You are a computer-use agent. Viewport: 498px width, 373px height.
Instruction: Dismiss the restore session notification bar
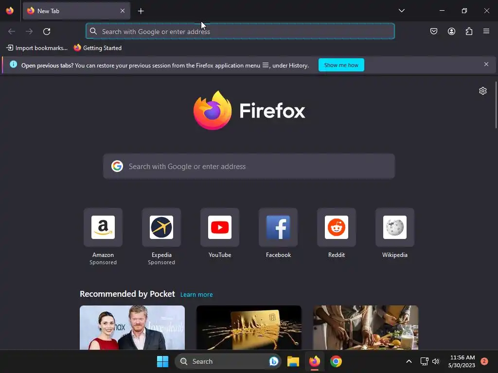486,65
